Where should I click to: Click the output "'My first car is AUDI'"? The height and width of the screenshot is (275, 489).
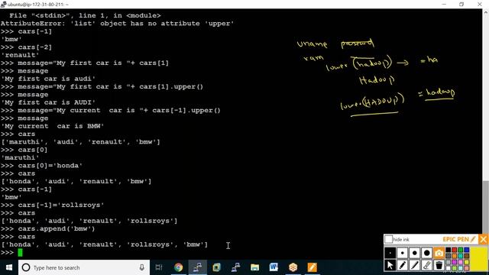[48, 102]
